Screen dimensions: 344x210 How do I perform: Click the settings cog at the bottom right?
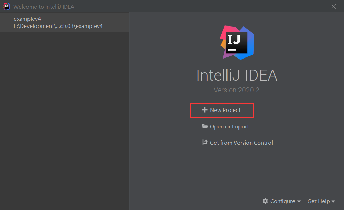coord(265,201)
